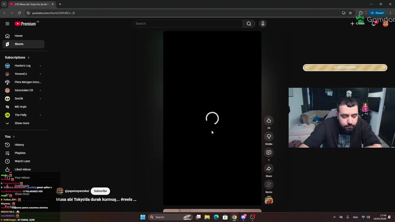Like this Short with thumbs up
The width and height of the screenshot is (395, 222).
(x=269, y=121)
